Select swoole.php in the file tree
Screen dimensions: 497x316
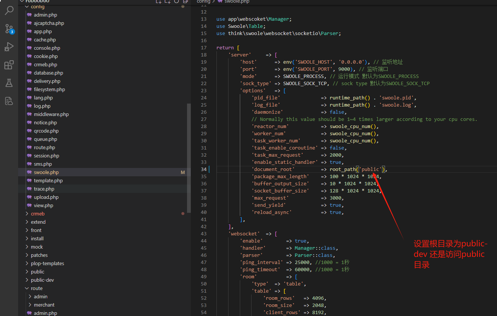point(46,172)
